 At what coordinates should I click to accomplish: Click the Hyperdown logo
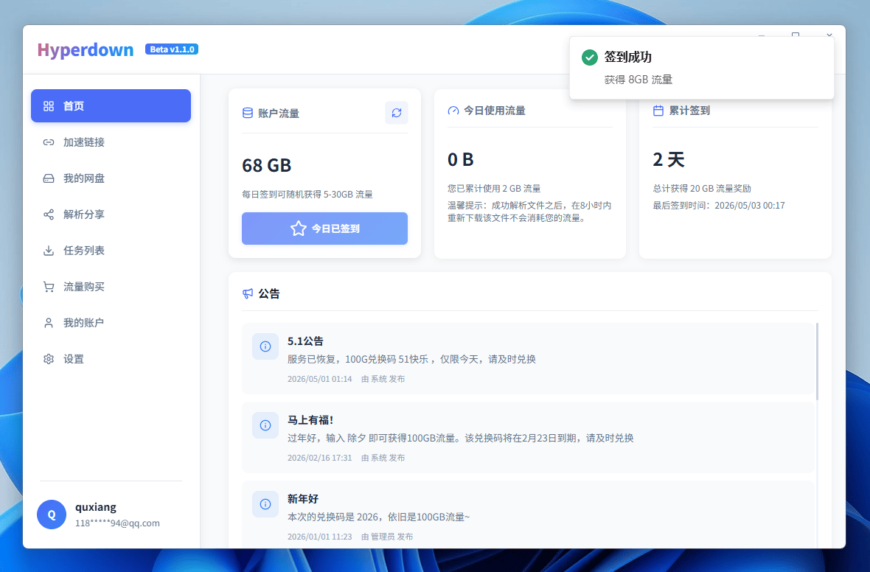86,50
